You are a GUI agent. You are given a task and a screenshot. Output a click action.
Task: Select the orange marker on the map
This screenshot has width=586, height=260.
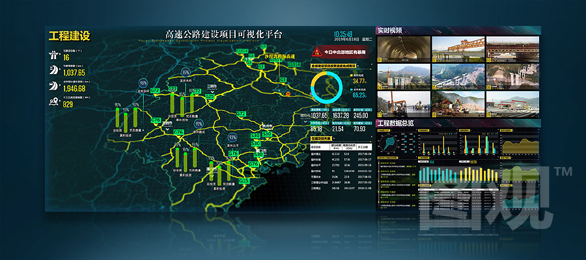(x=288, y=94)
